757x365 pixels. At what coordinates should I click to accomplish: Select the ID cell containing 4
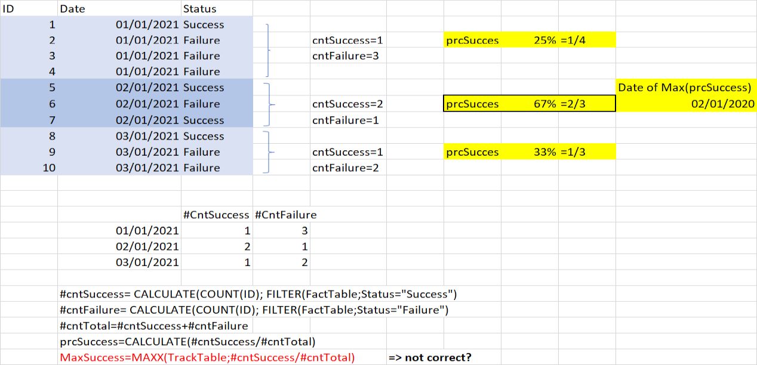pyautogui.click(x=29, y=72)
